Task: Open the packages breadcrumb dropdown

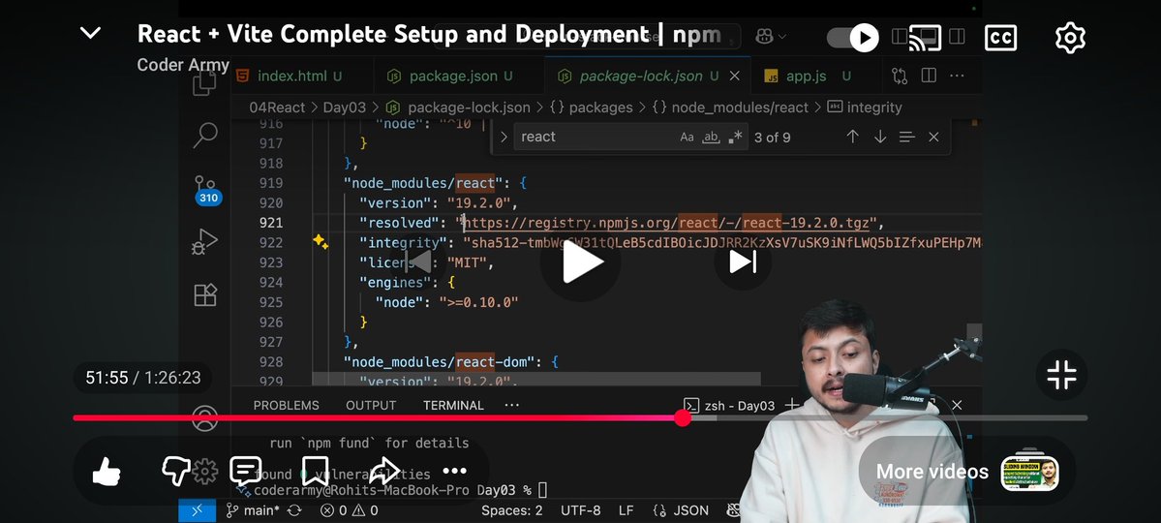Action: click(x=591, y=108)
